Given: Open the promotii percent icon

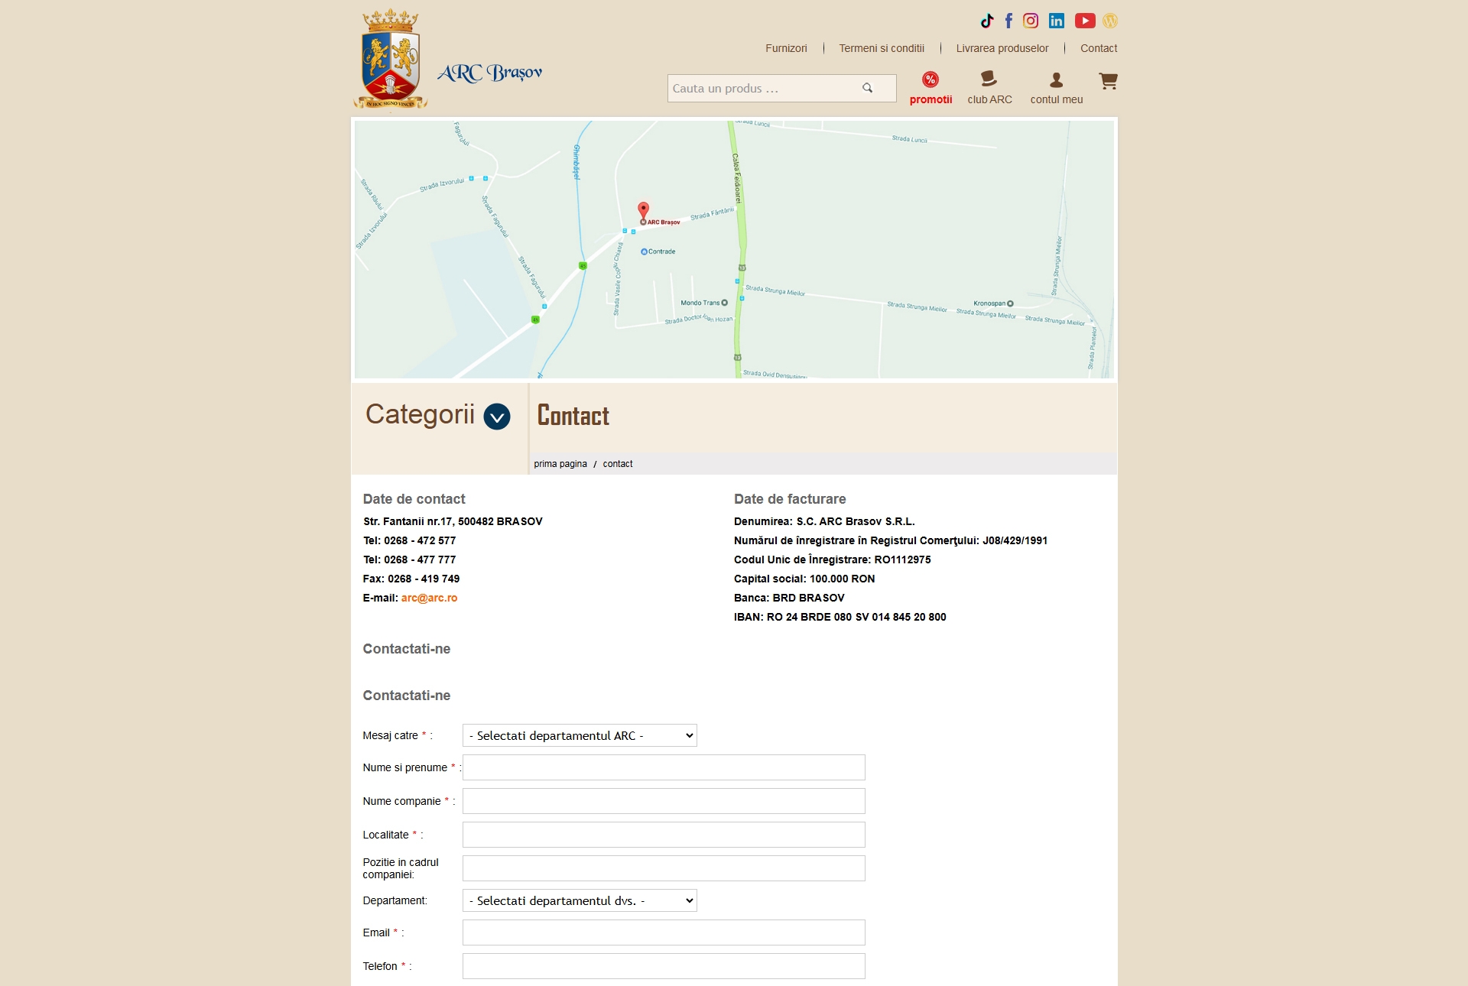Looking at the screenshot, I should point(930,79).
